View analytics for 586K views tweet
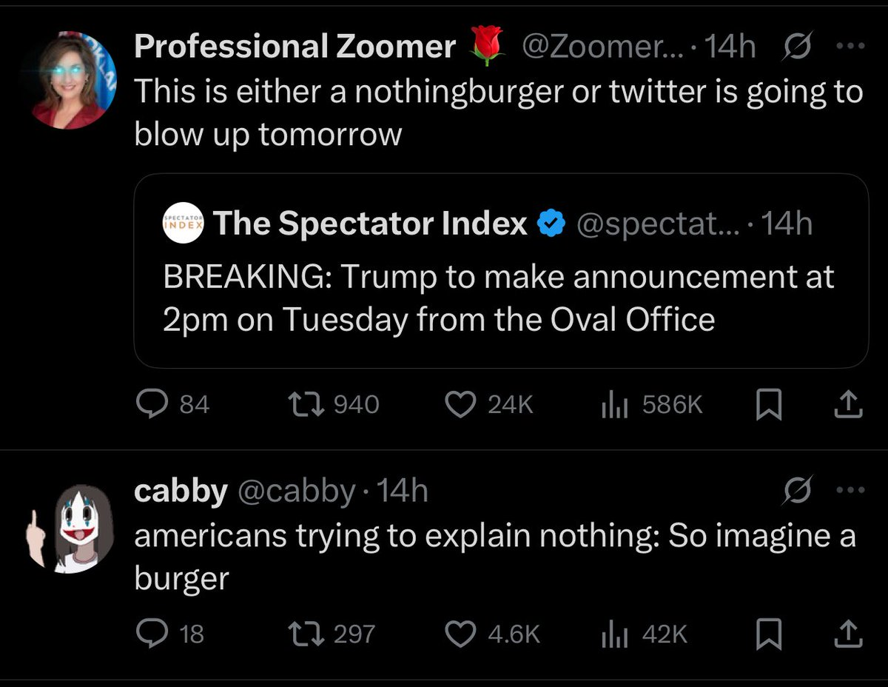Screen dimensions: 888x687 [x=614, y=404]
